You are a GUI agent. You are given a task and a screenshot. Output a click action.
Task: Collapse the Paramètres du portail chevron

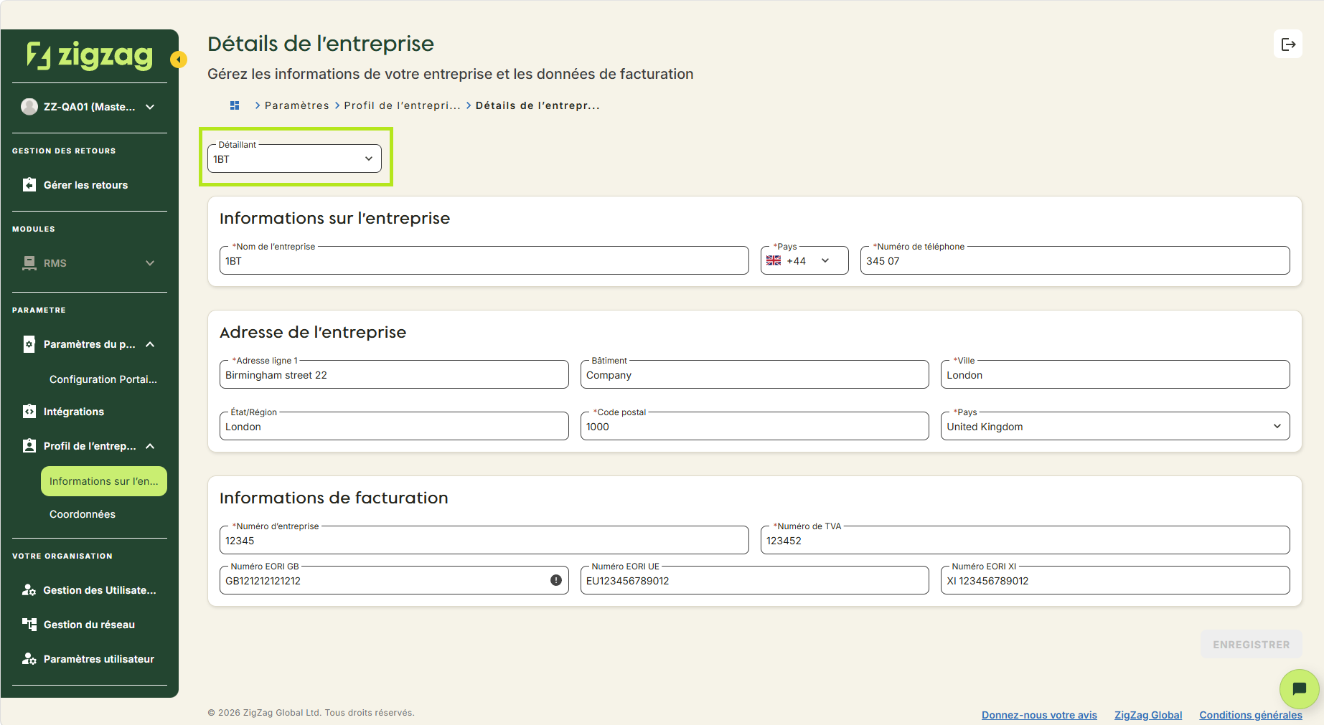[x=150, y=344]
